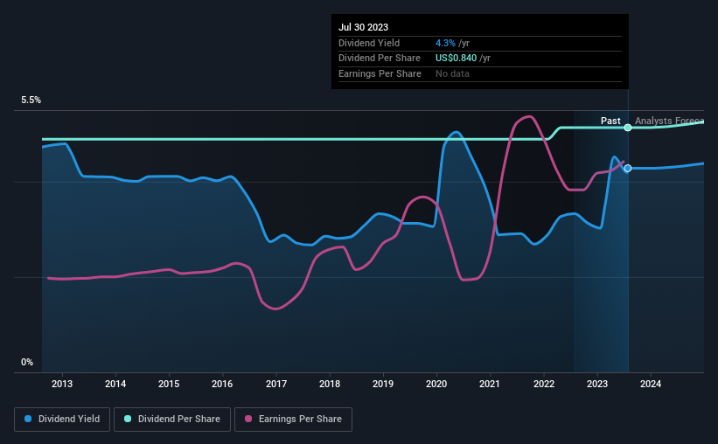
Task: Toggle the Dividend Per Share series
Action: pos(172,420)
